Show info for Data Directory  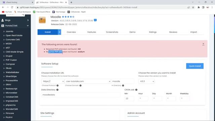57,90
